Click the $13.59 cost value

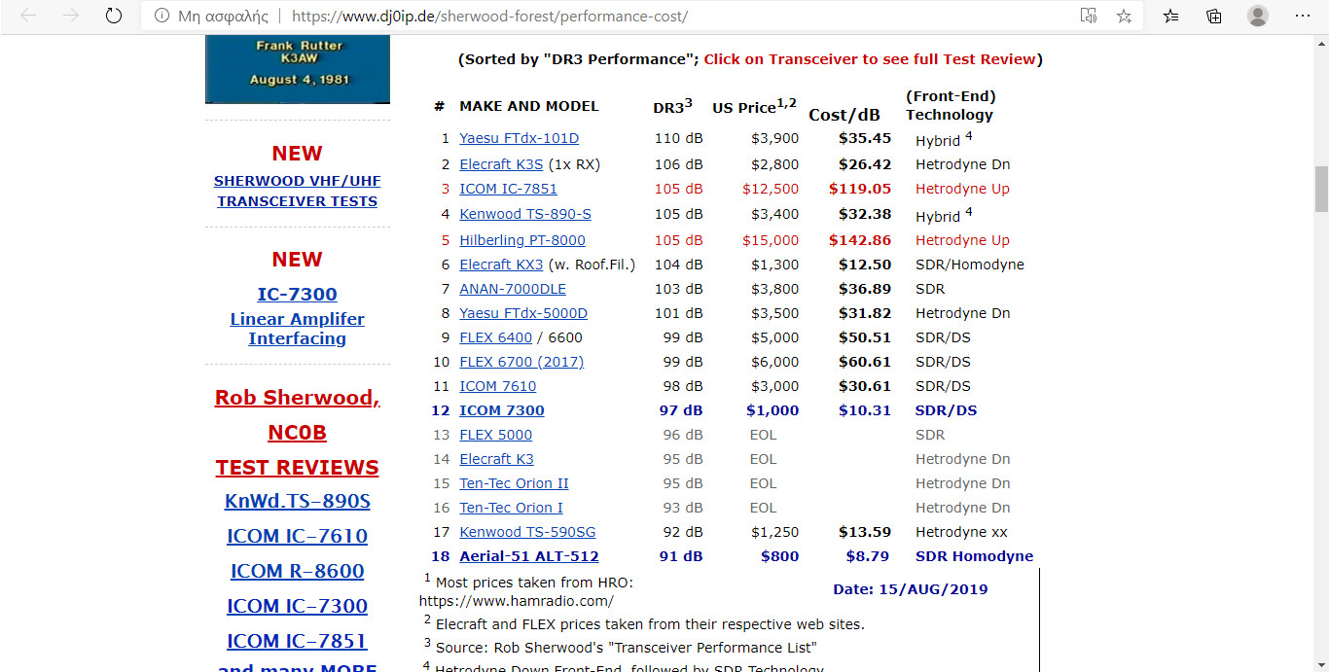[865, 532]
